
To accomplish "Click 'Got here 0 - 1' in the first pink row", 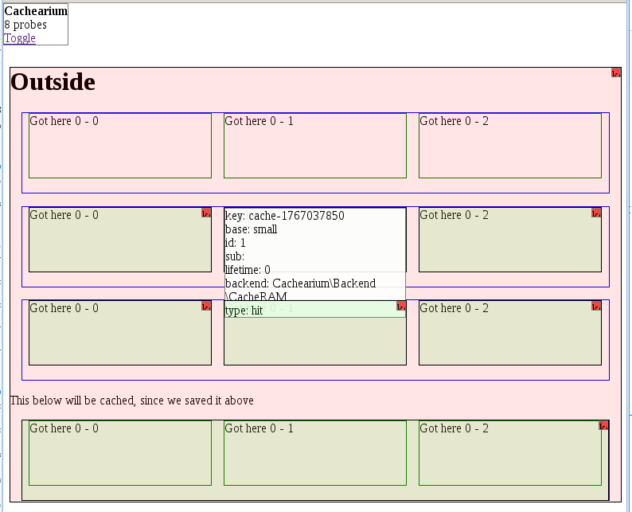I will (259, 121).
